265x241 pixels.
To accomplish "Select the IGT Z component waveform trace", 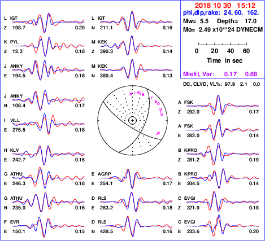I will coord(49,23).
